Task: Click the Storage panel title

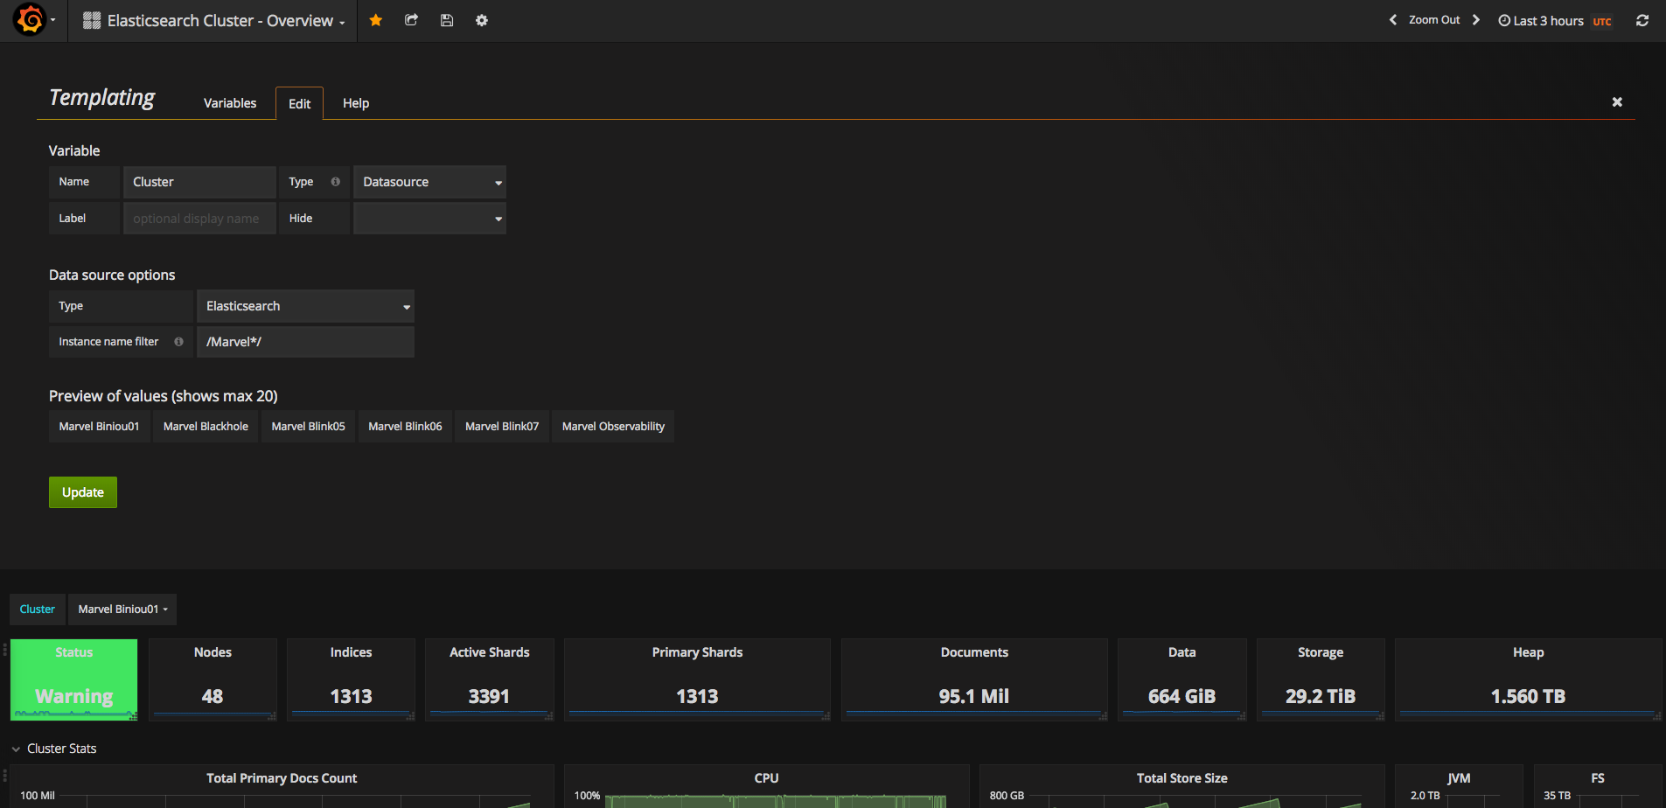Action: click(1321, 652)
